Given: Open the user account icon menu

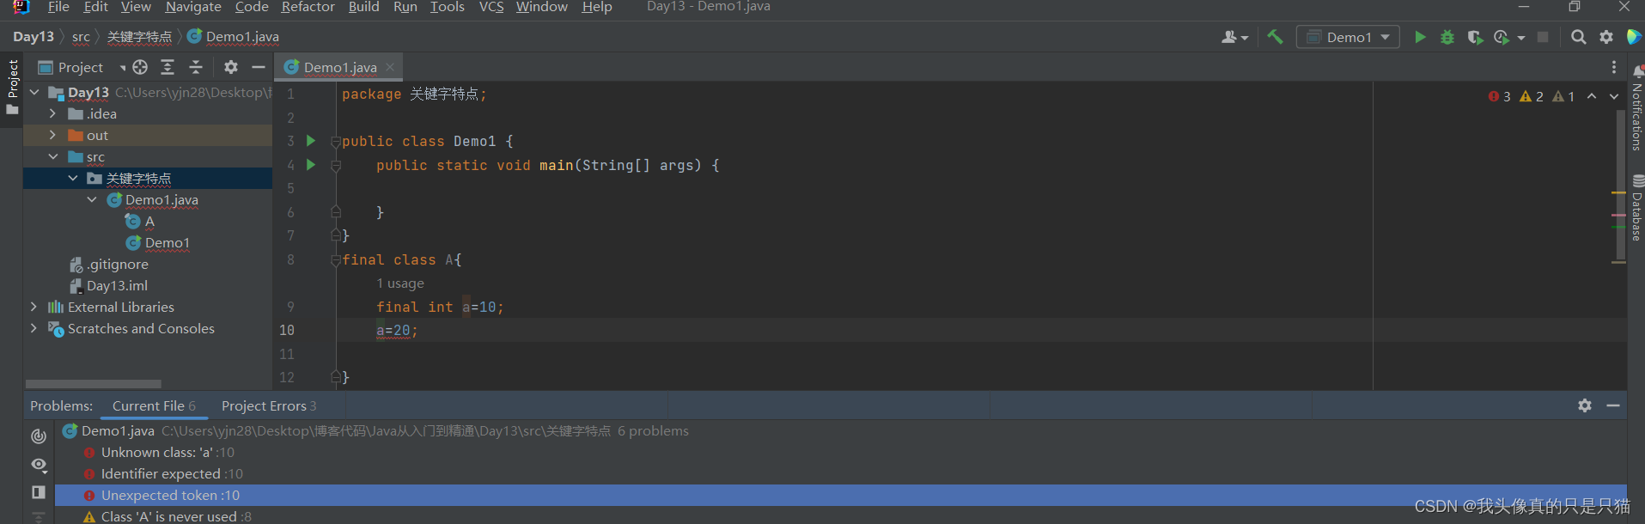Looking at the screenshot, I should (x=1234, y=37).
